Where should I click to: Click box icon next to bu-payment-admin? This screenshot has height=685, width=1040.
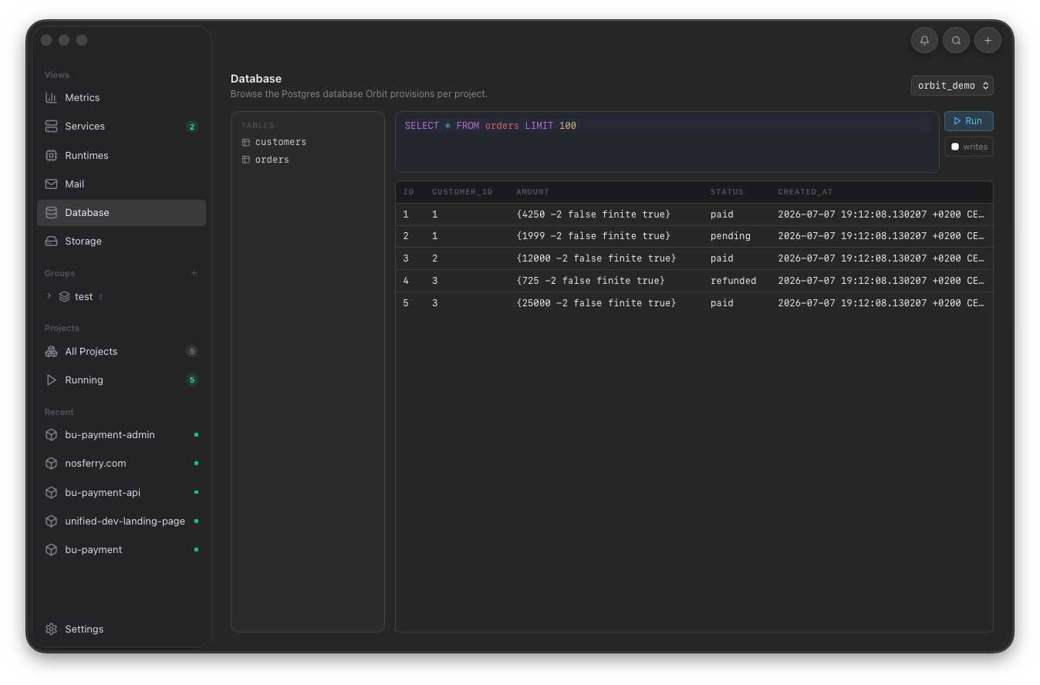51,435
